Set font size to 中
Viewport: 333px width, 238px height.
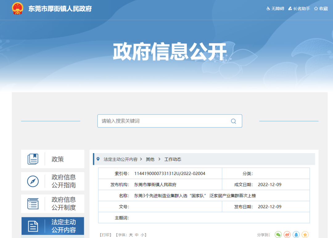coord(137,235)
